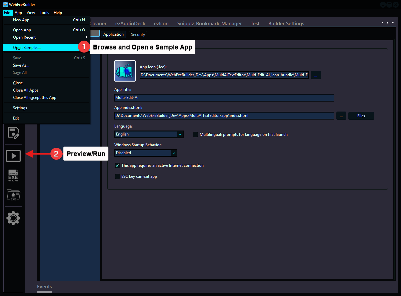Screen dimensions: 401x296
Task: Click the small gray icon tab beside Application
Action: [x=94, y=34]
